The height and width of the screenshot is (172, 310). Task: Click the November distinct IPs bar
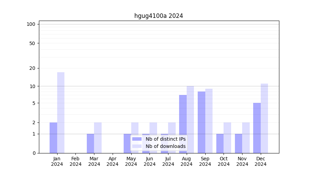click(238, 143)
